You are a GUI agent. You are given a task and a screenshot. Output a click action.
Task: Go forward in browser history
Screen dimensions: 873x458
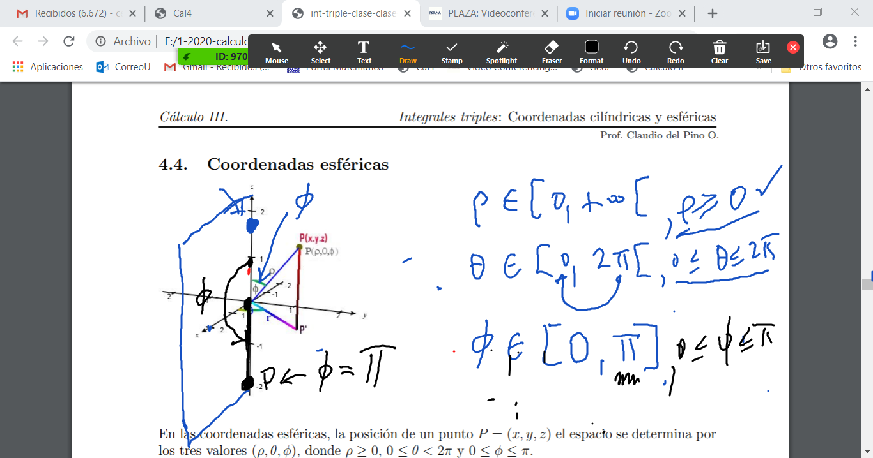click(43, 41)
